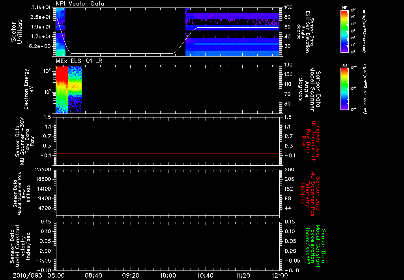The width and height of the screenshot is (404, 280).
Task: Click the green line in the velocity panel
Action: (x=168, y=251)
